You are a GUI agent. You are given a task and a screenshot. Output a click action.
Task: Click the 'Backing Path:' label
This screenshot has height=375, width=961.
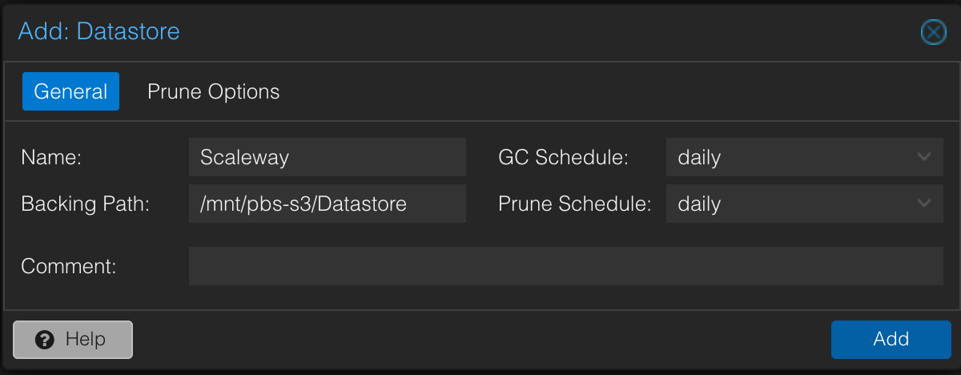[x=86, y=204]
